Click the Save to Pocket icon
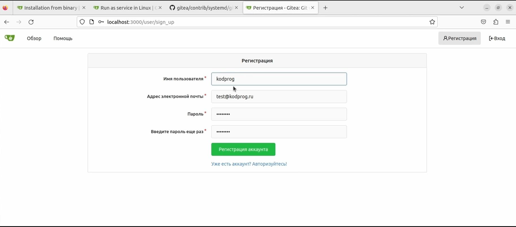 [x=484, y=22]
